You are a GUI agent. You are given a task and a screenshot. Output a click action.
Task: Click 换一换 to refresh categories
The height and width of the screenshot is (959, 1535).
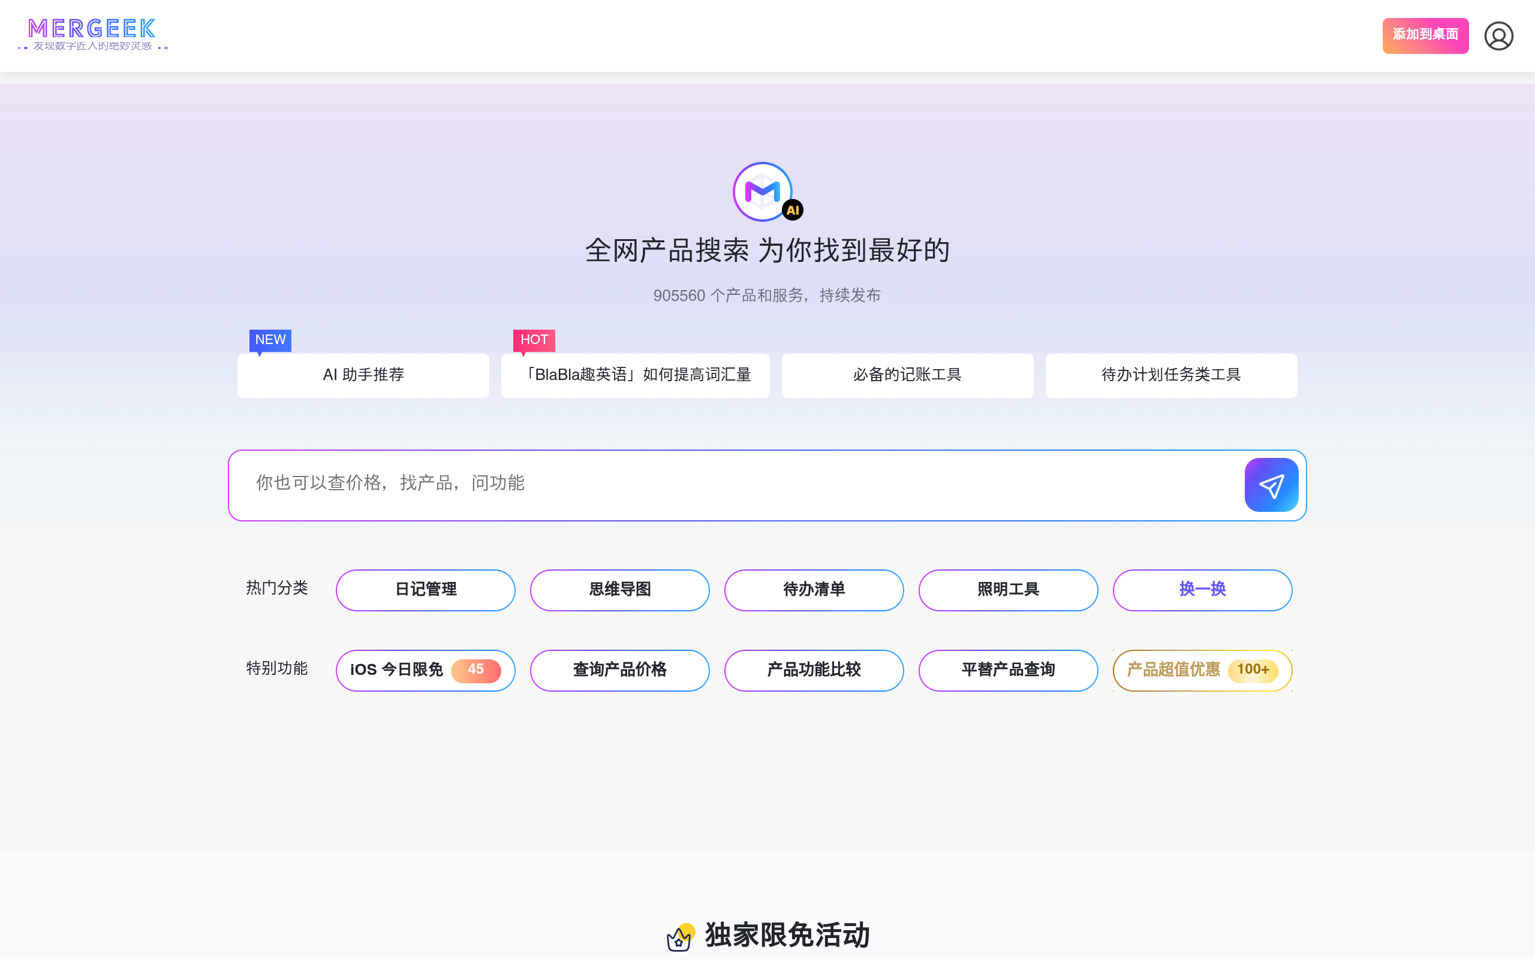(1202, 590)
